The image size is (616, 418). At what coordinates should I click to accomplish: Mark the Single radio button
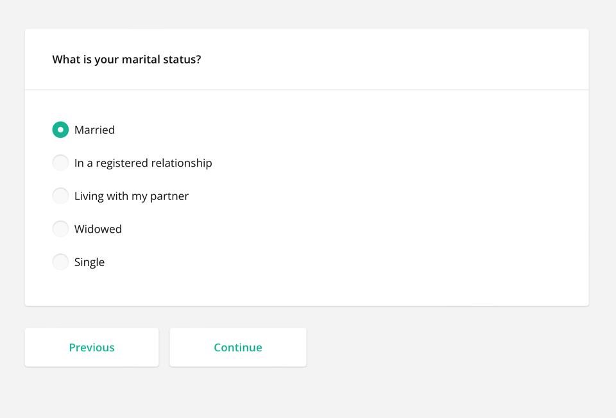pos(60,262)
